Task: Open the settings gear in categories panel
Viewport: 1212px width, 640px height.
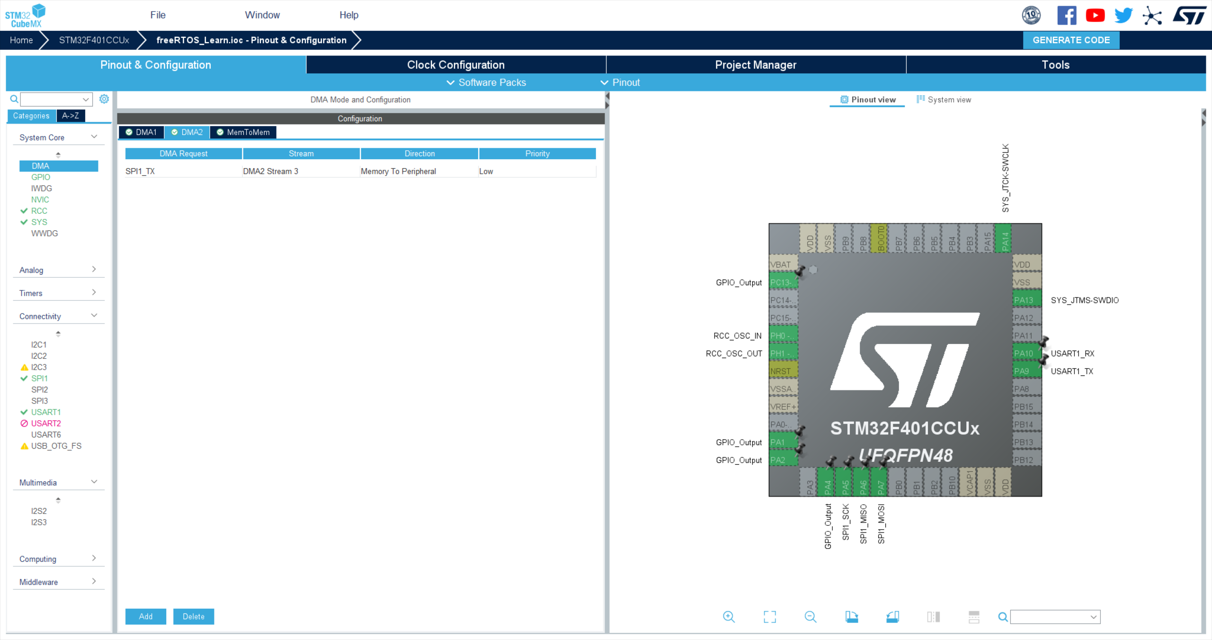Action: point(104,99)
